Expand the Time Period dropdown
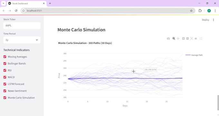Screen dimensions: 219x116 pos(22,40)
